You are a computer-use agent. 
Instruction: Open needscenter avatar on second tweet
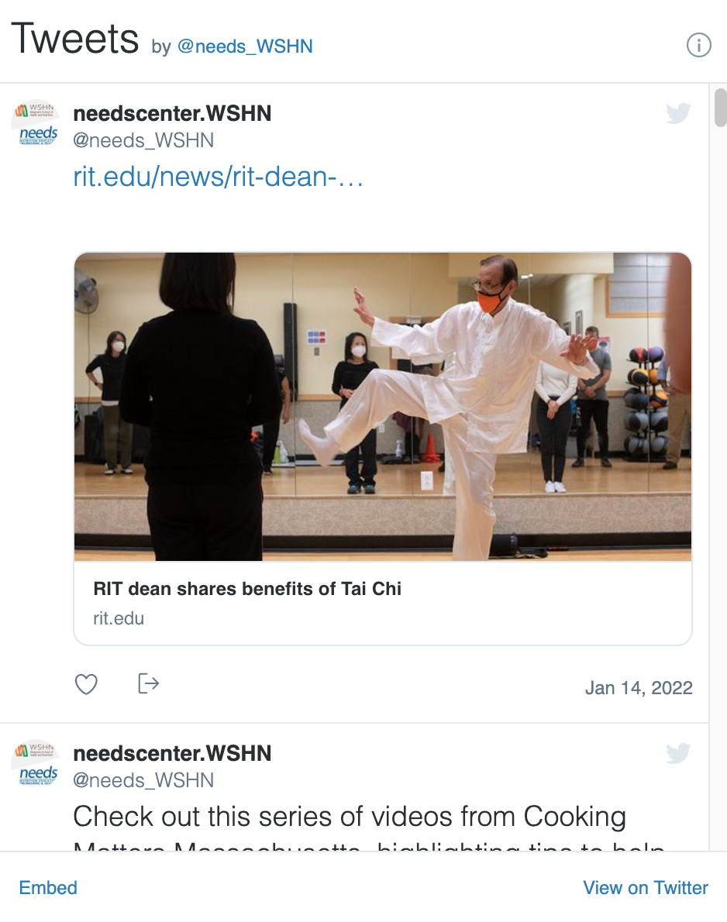36,762
